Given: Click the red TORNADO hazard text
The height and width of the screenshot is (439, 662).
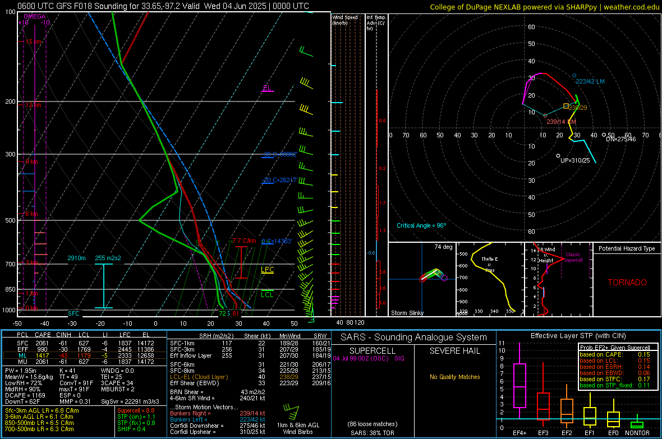Looking at the screenshot, I should (x=627, y=283).
